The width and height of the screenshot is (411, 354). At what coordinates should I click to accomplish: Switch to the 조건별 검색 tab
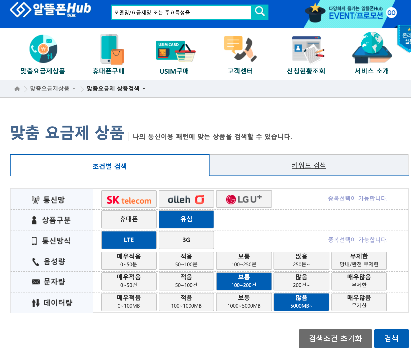pos(110,166)
